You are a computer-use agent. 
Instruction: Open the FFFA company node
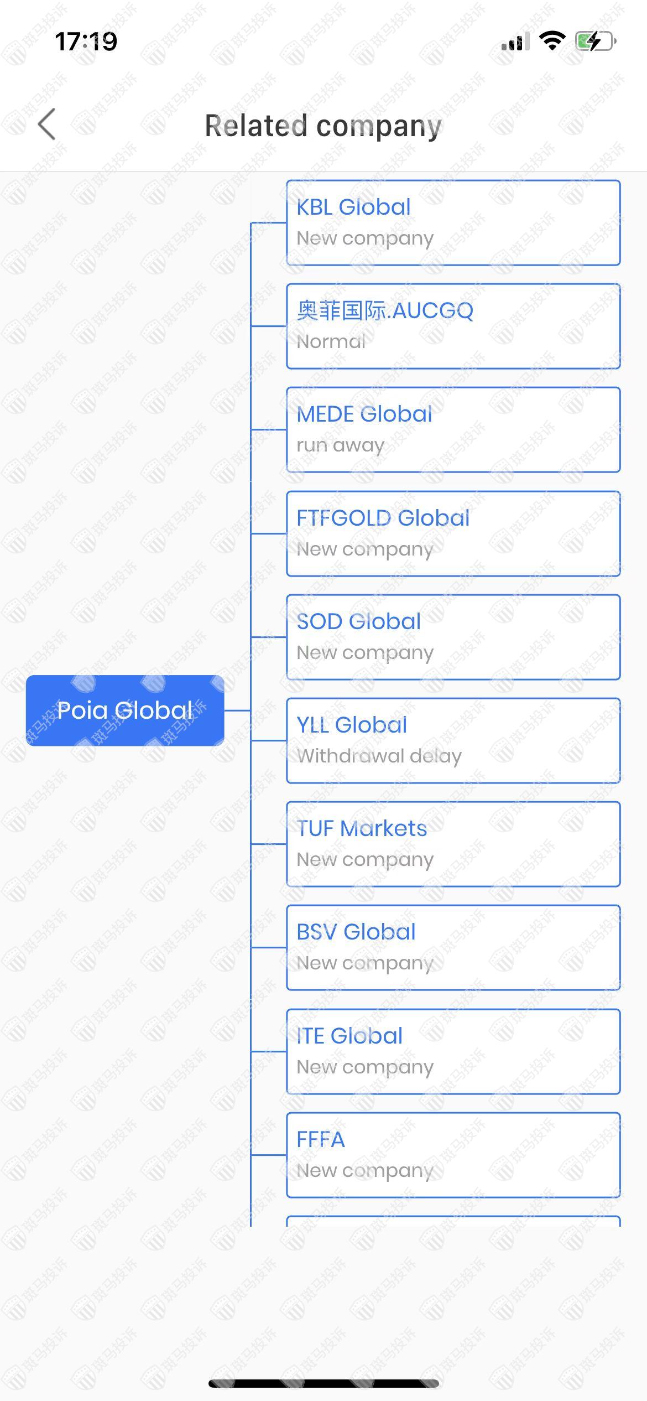(x=453, y=1155)
